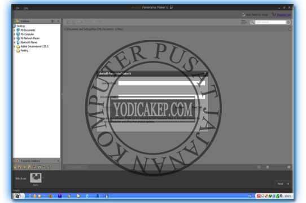The image size is (306, 203).
Task: Move the thumbnail size slider handle
Action: [x=268, y=167]
